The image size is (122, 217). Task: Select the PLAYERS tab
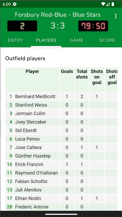pos(46,40)
